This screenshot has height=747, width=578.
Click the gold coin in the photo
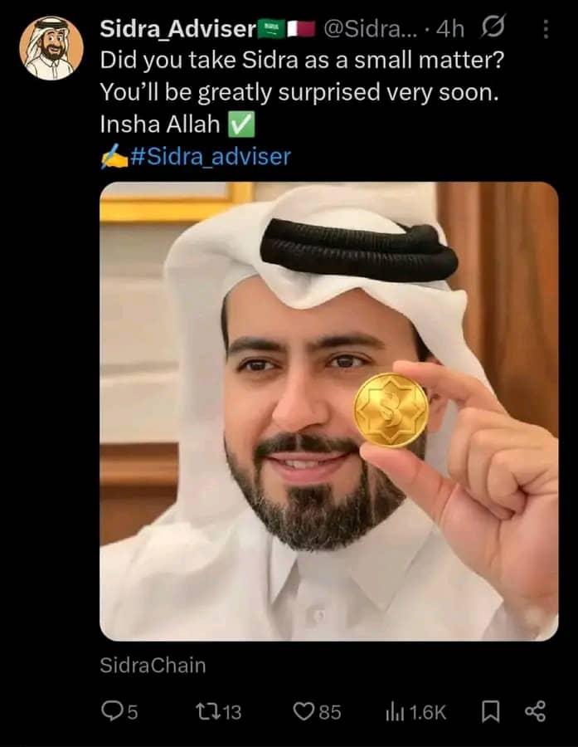click(391, 410)
